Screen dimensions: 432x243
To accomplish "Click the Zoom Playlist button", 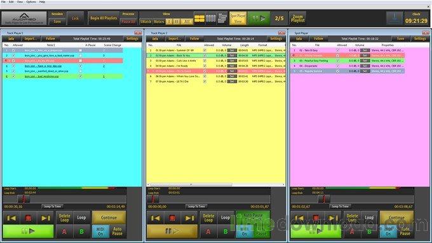I will 297,18.
